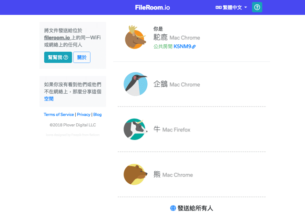The image size is (305, 219).
Task: Click the translate icon beside 繁體中文
Action: tap(218, 8)
